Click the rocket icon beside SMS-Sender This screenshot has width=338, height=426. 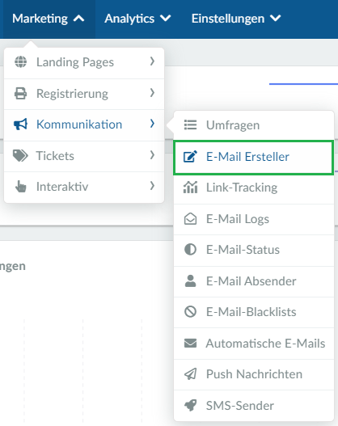tap(190, 405)
